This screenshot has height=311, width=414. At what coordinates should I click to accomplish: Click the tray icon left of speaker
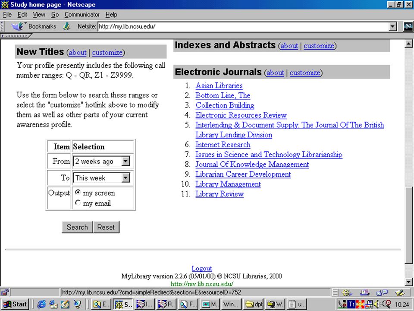coord(370,304)
